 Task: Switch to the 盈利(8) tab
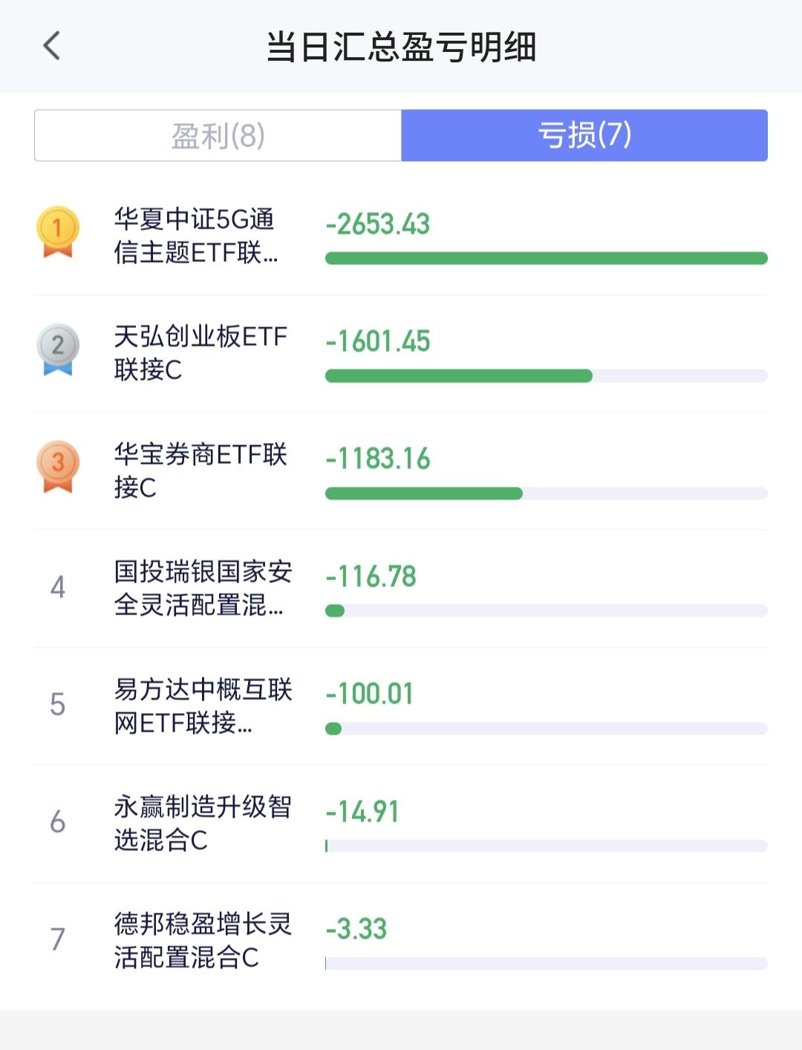pos(218,135)
